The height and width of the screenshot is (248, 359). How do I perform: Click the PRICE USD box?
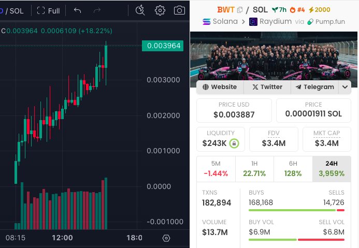234,110
